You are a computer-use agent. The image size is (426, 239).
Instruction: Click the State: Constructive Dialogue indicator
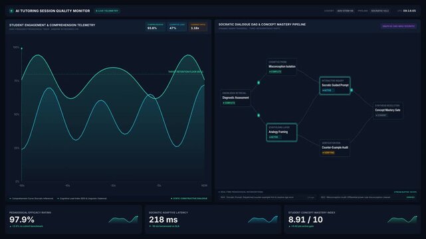(x=189, y=199)
